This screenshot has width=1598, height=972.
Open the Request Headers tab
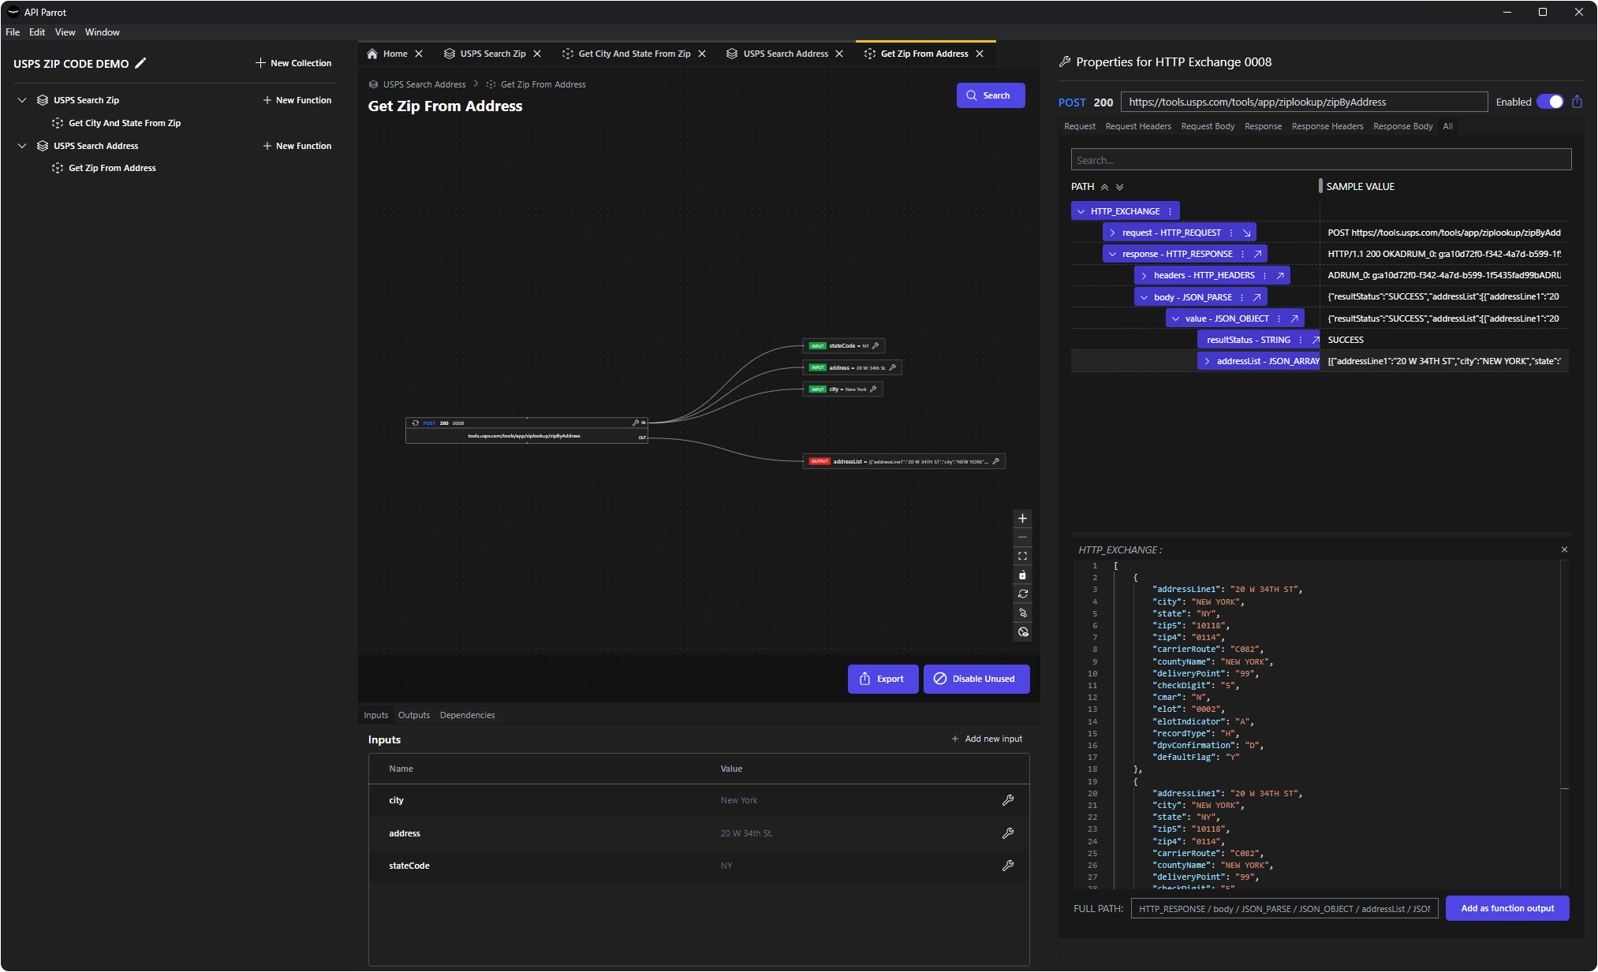(x=1137, y=126)
